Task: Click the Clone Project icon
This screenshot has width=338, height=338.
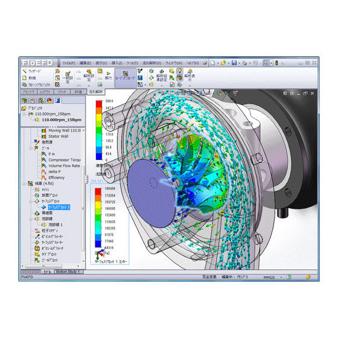Action: click(x=25, y=84)
